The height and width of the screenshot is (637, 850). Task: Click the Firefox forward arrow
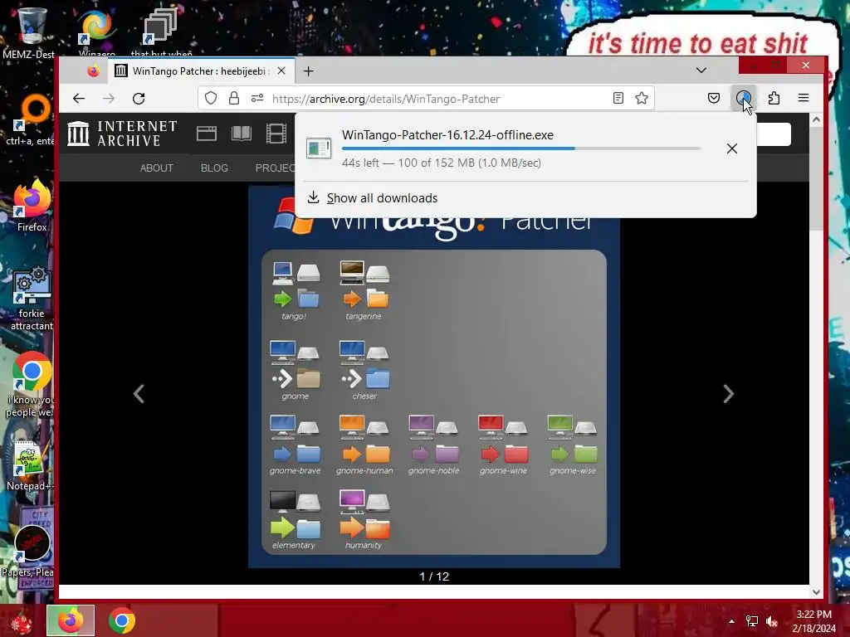[109, 99]
